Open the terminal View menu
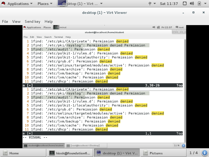 39,37
